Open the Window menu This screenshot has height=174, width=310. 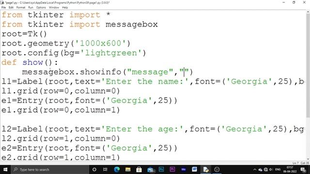54,8
